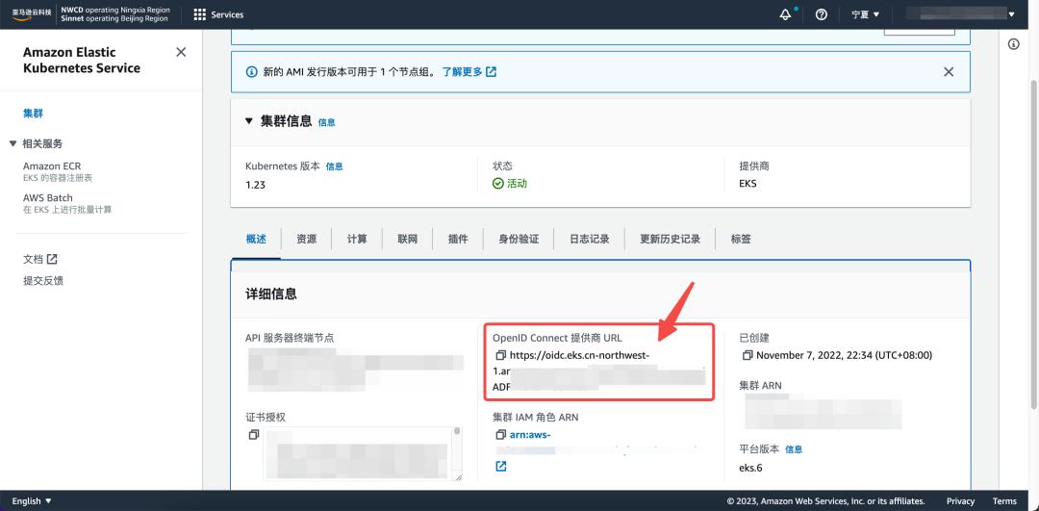Switch to the 插件 tab
This screenshot has height=511, width=1039.
[458, 240]
